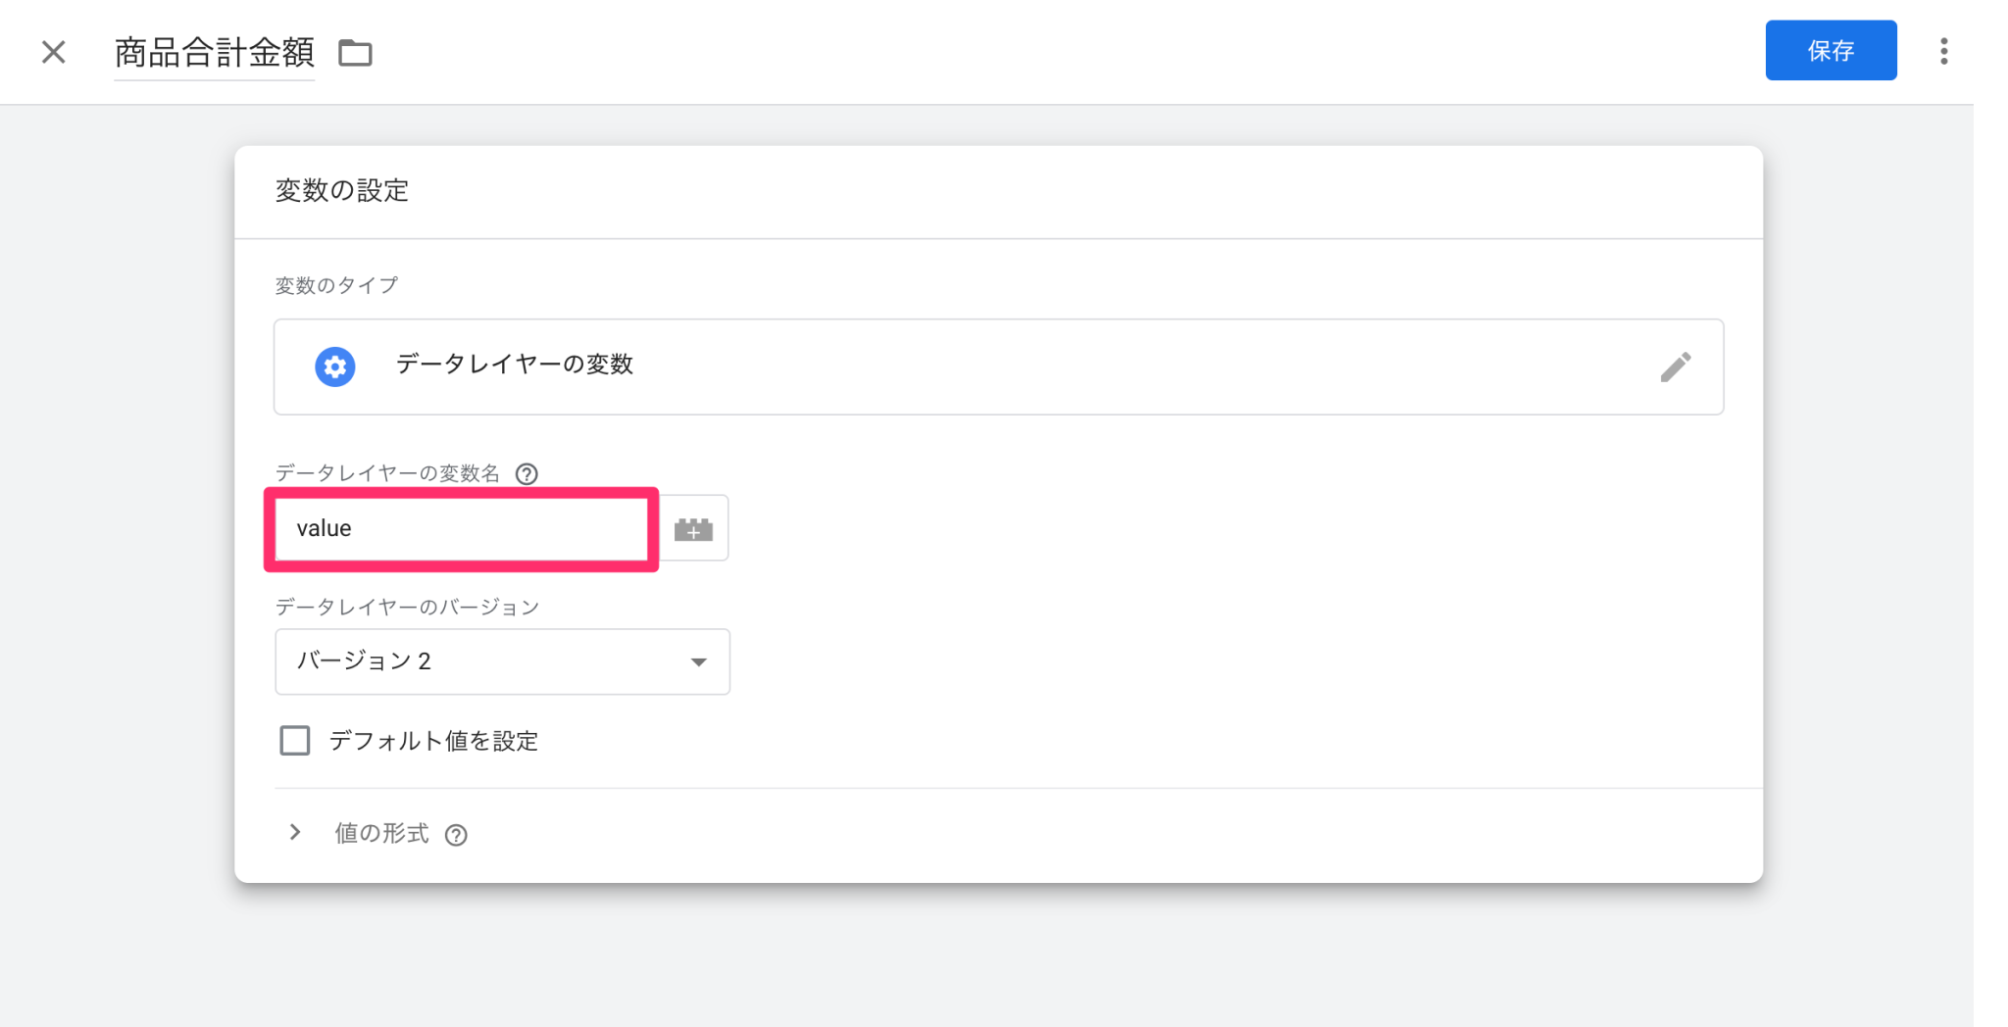Click the gear icon on the variable type

(x=334, y=366)
